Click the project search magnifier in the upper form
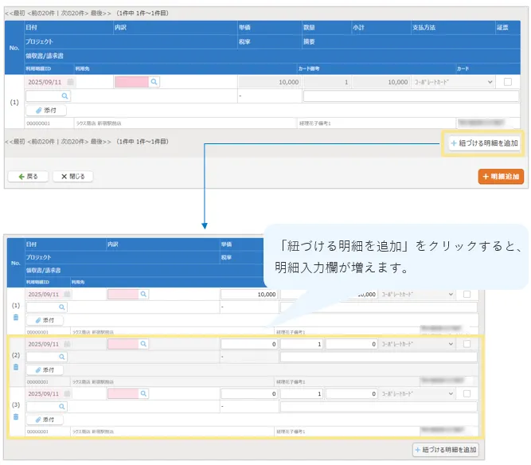Viewport: 531px width, 465px height. [65, 96]
